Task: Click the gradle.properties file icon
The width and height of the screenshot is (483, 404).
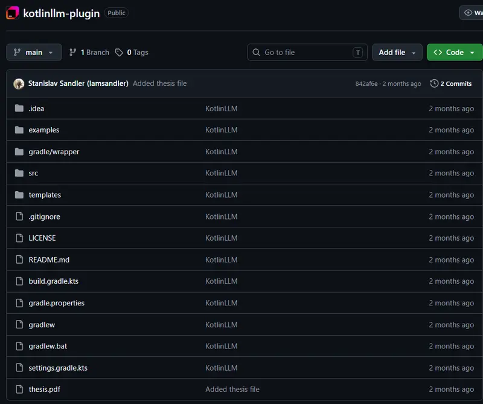Action: tap(19, 303)
